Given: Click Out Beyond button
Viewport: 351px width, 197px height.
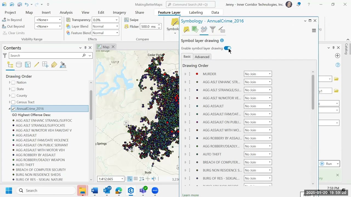Looking at the screenshot, I should 13,26.
